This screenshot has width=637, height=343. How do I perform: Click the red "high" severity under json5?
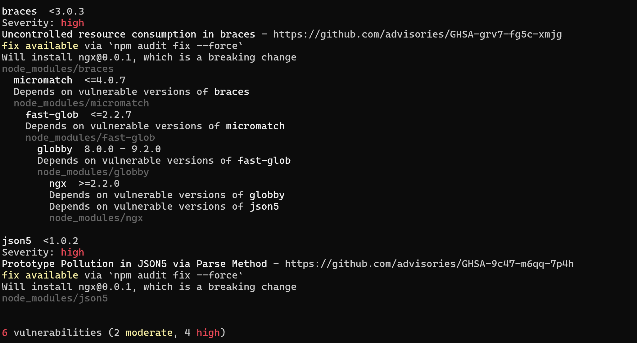tap(72, 252)
